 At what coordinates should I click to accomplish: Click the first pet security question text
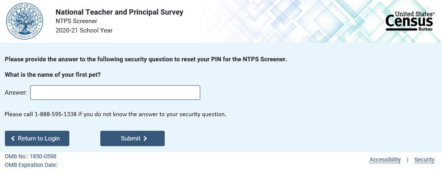click(x=53, y=75)
